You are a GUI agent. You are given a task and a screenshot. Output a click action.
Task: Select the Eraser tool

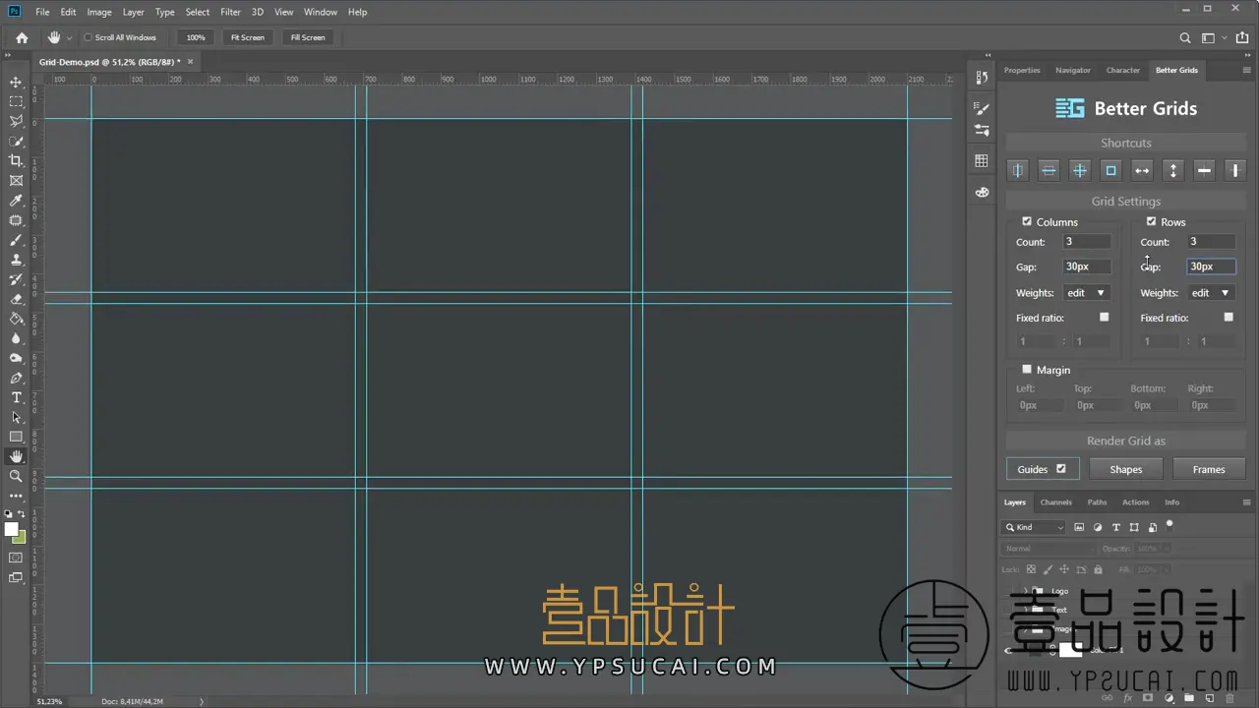pos(16,299)
